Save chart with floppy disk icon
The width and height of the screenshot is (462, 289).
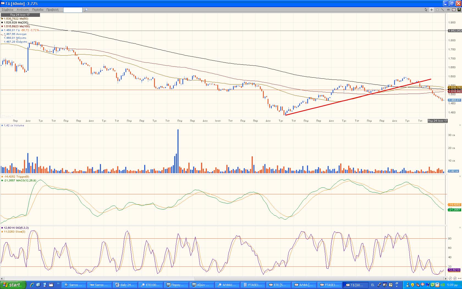[x=459, y=10]
